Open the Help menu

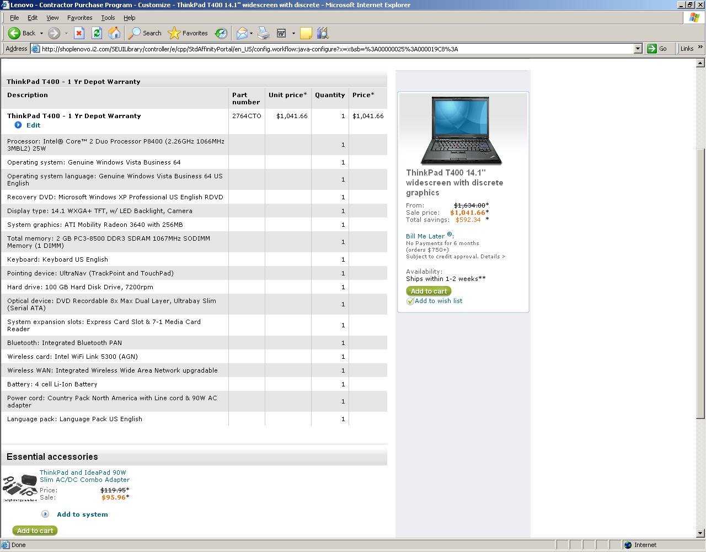pos(130,18)
